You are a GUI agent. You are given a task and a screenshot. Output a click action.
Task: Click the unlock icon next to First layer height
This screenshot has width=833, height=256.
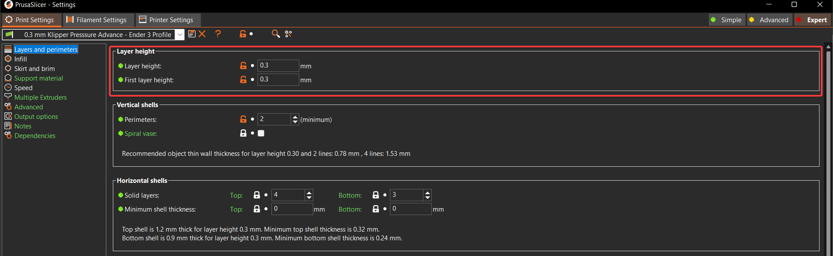click(243, 80)
